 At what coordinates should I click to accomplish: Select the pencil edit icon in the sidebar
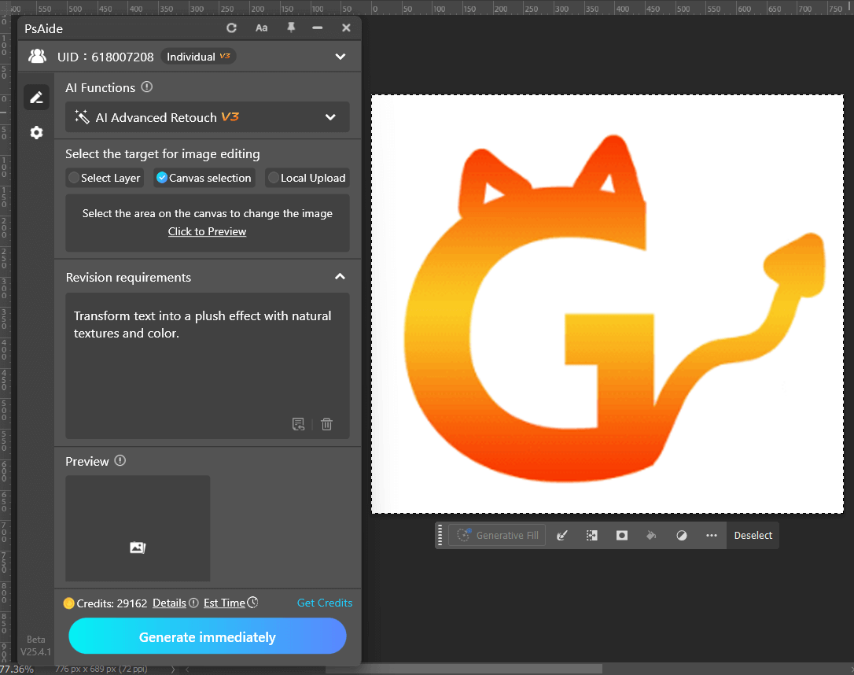pos(36,96)
